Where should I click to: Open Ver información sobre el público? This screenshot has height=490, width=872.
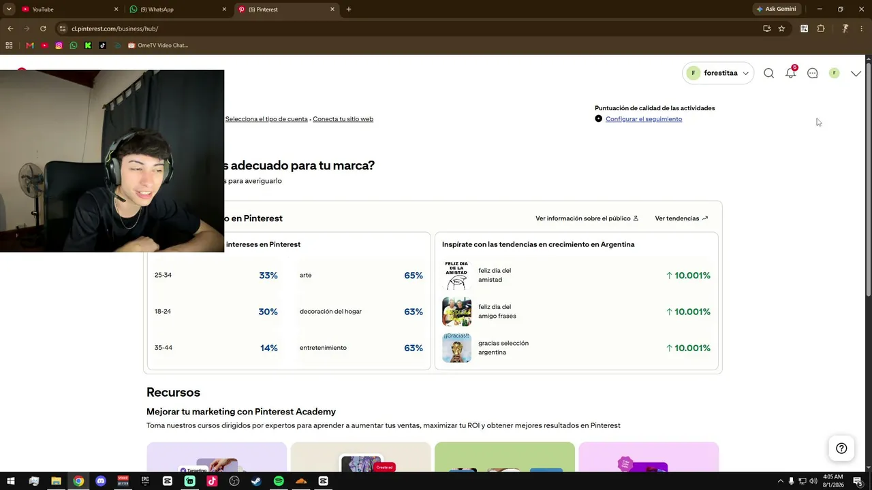(587, 218)
